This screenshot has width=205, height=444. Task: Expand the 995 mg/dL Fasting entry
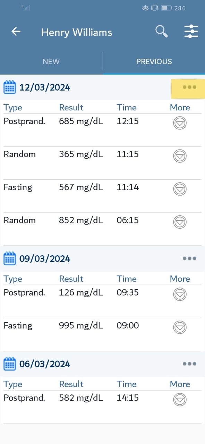(180, 327)
